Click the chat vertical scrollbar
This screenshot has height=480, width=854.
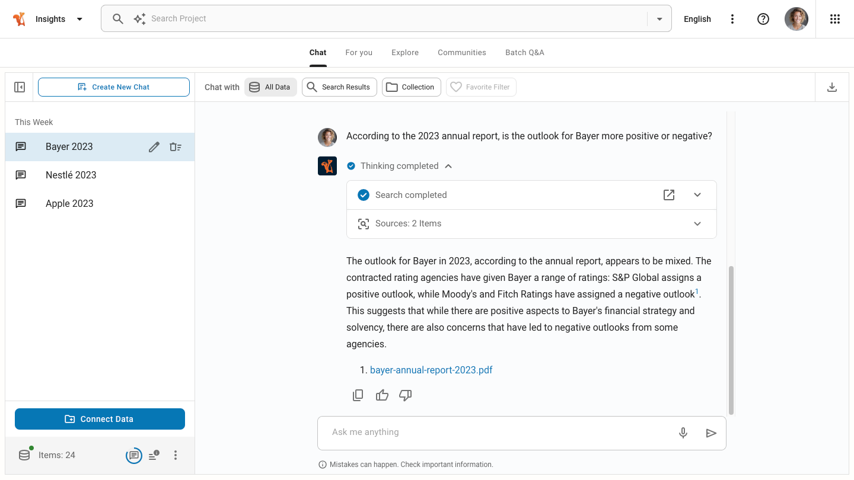click(x=731, y=340)
